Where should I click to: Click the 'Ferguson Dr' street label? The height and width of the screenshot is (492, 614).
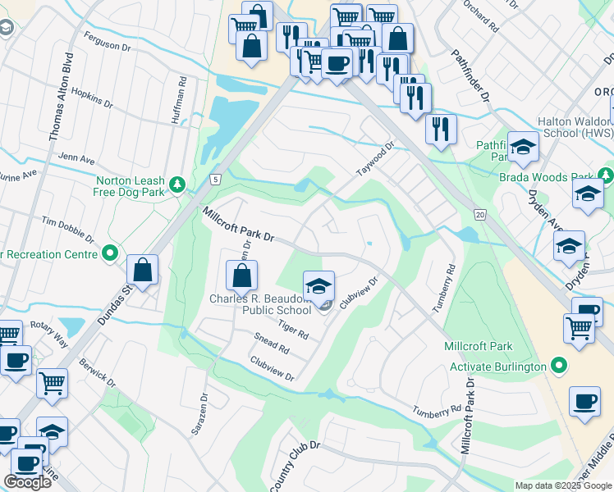pos(107,42)
